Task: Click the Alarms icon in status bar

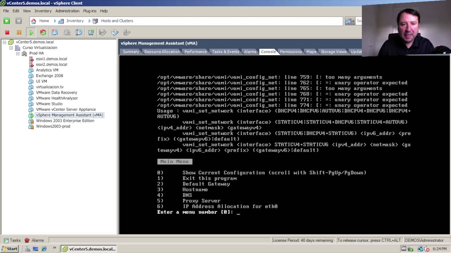Action: click(x=27, y=240)
